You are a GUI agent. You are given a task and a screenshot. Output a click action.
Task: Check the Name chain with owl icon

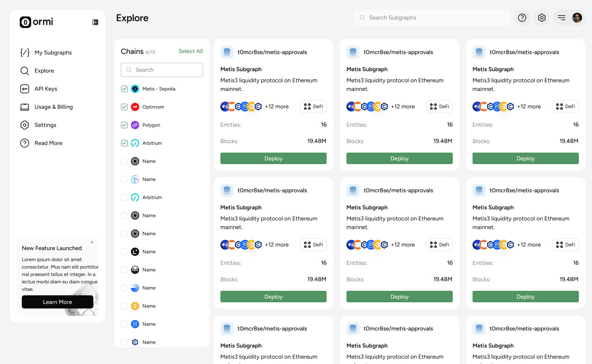pyautogui.click(x=124, y=270)
